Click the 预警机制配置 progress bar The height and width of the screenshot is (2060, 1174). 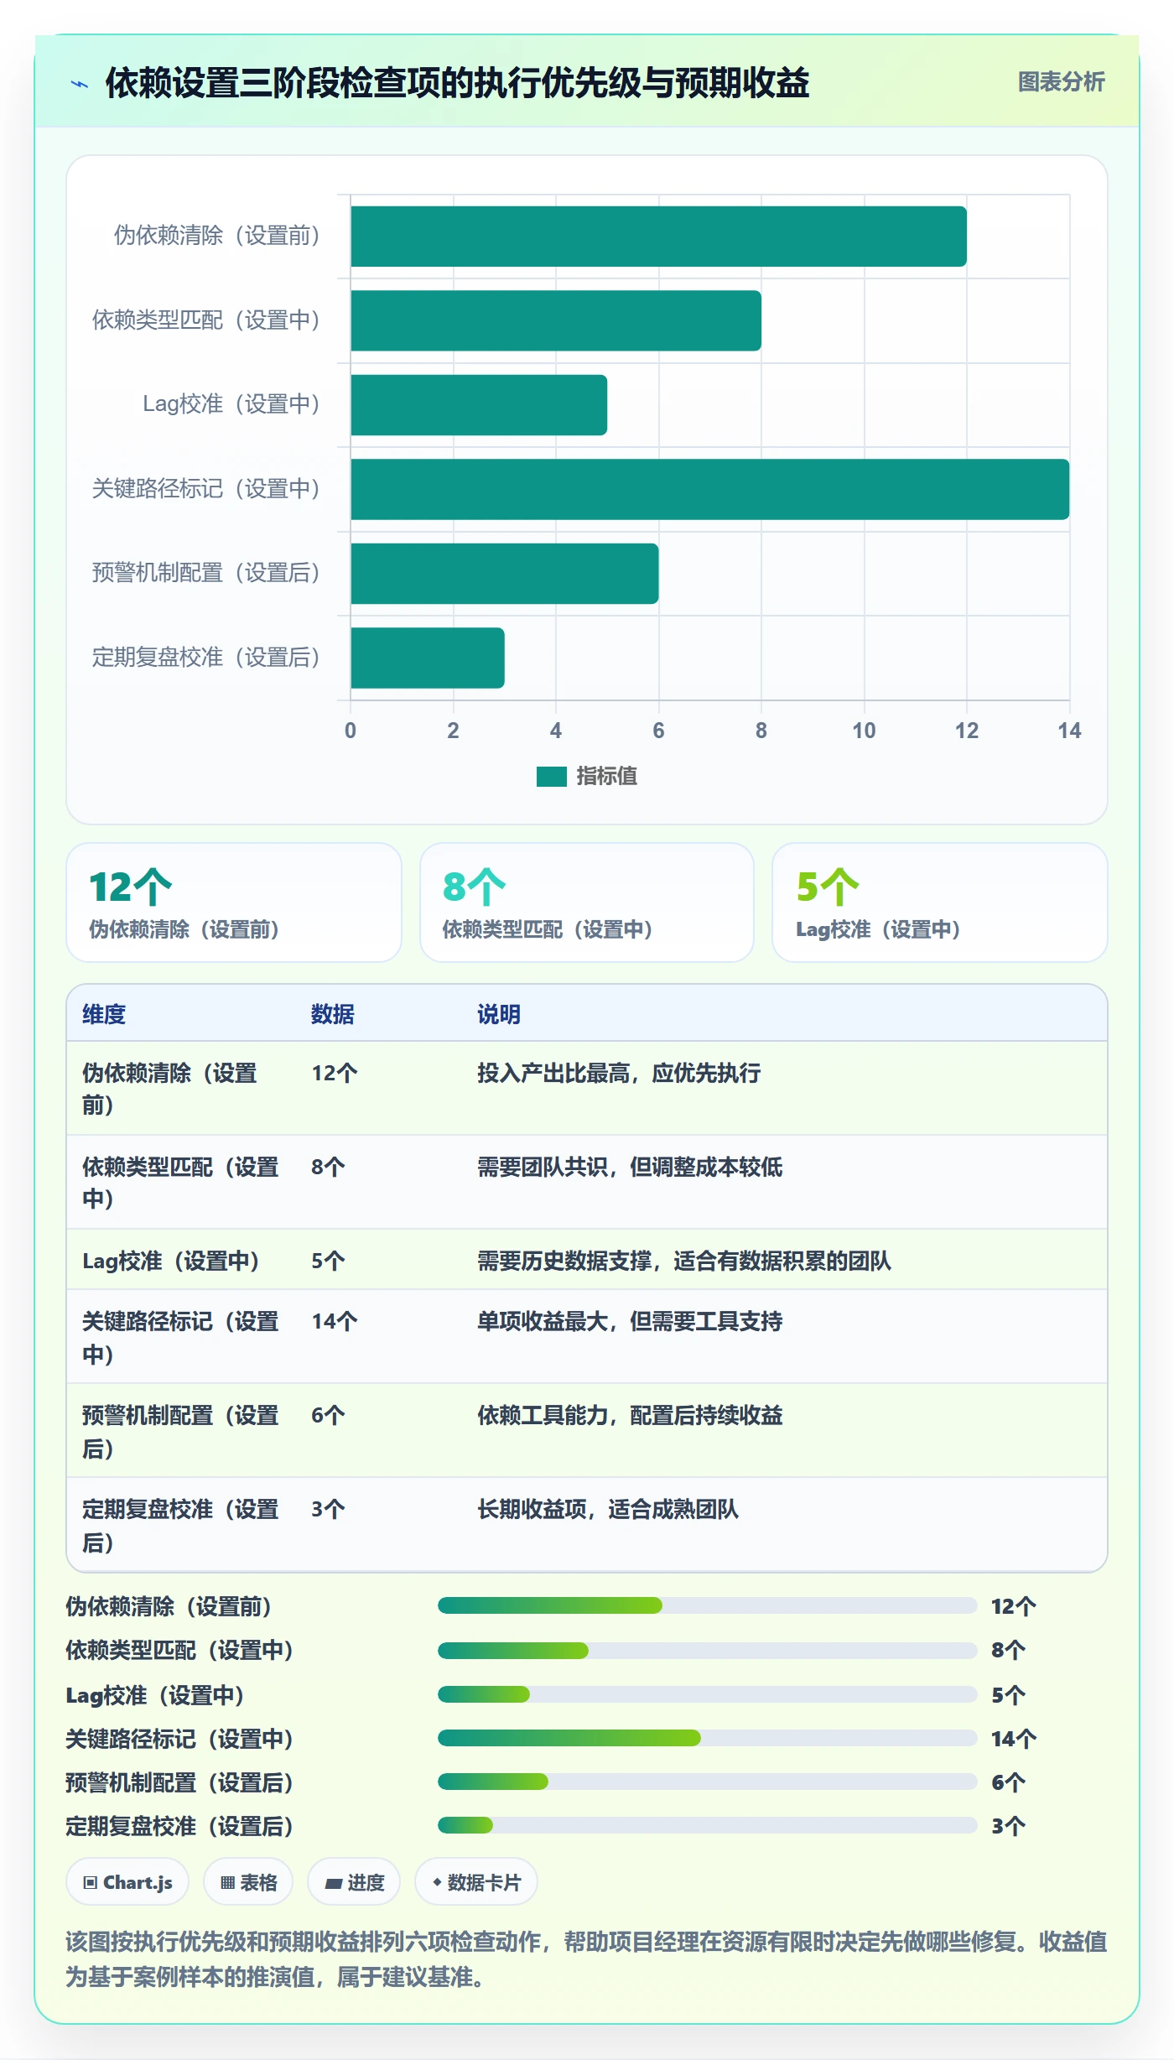point(707,1782)
